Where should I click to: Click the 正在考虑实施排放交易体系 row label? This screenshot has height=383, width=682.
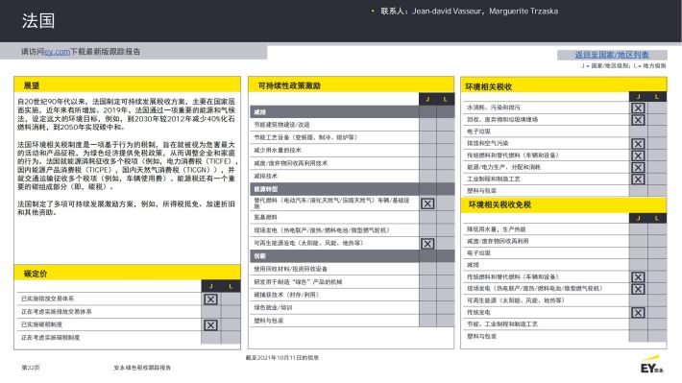click(x=57, y=312)
